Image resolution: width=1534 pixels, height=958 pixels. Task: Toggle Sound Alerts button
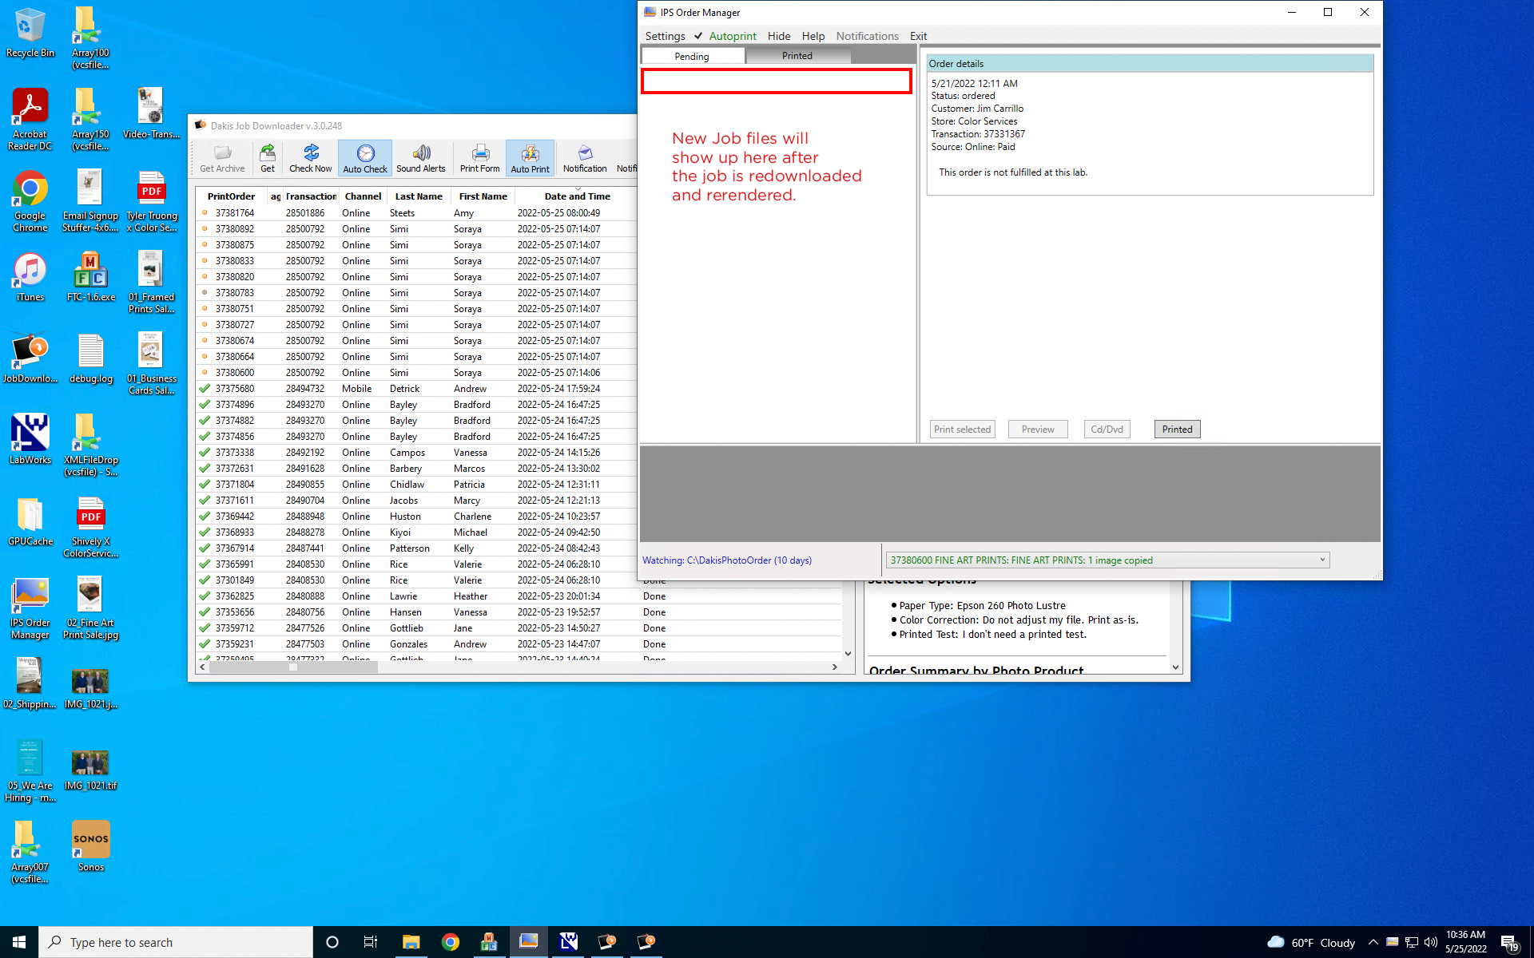(421, 158)
